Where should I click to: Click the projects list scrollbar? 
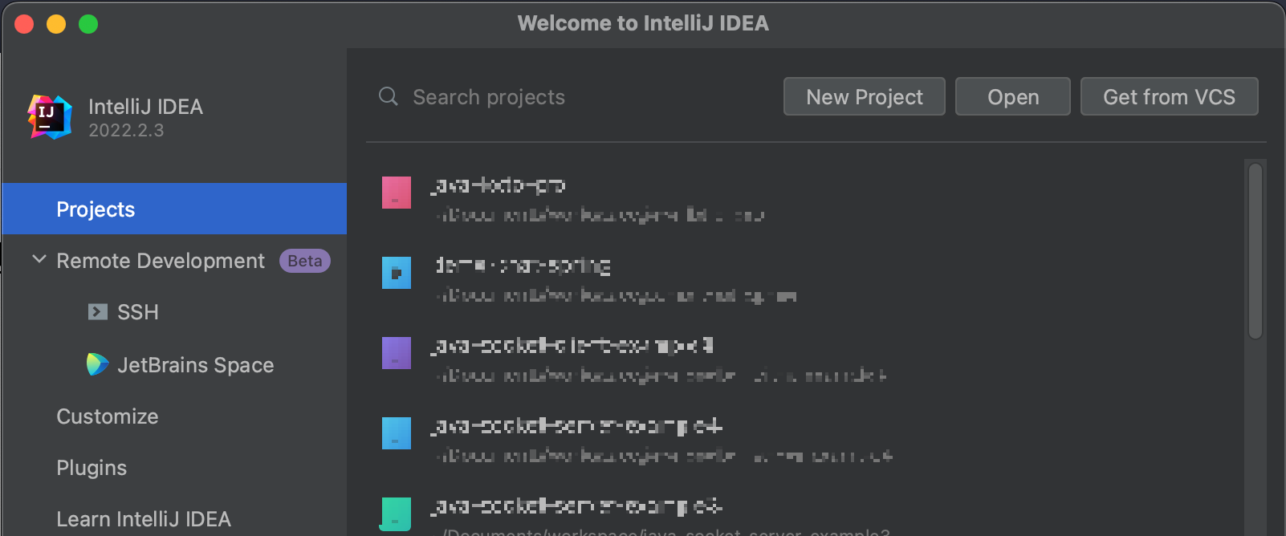(1255, 251)
